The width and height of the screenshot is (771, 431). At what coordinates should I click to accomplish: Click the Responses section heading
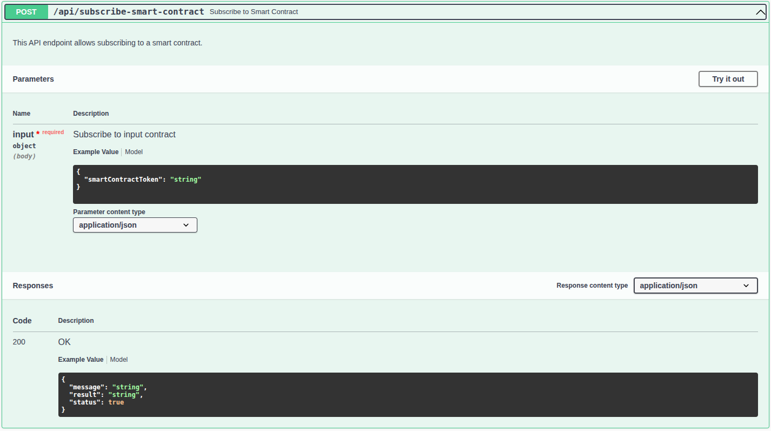tap(33, 286)
